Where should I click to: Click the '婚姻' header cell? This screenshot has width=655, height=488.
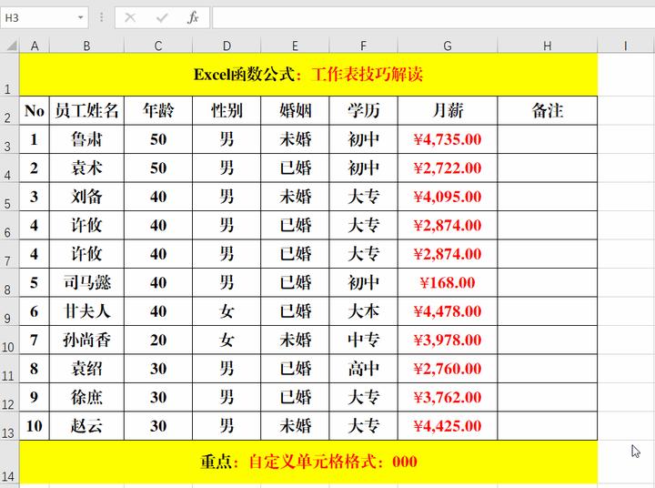295,110
